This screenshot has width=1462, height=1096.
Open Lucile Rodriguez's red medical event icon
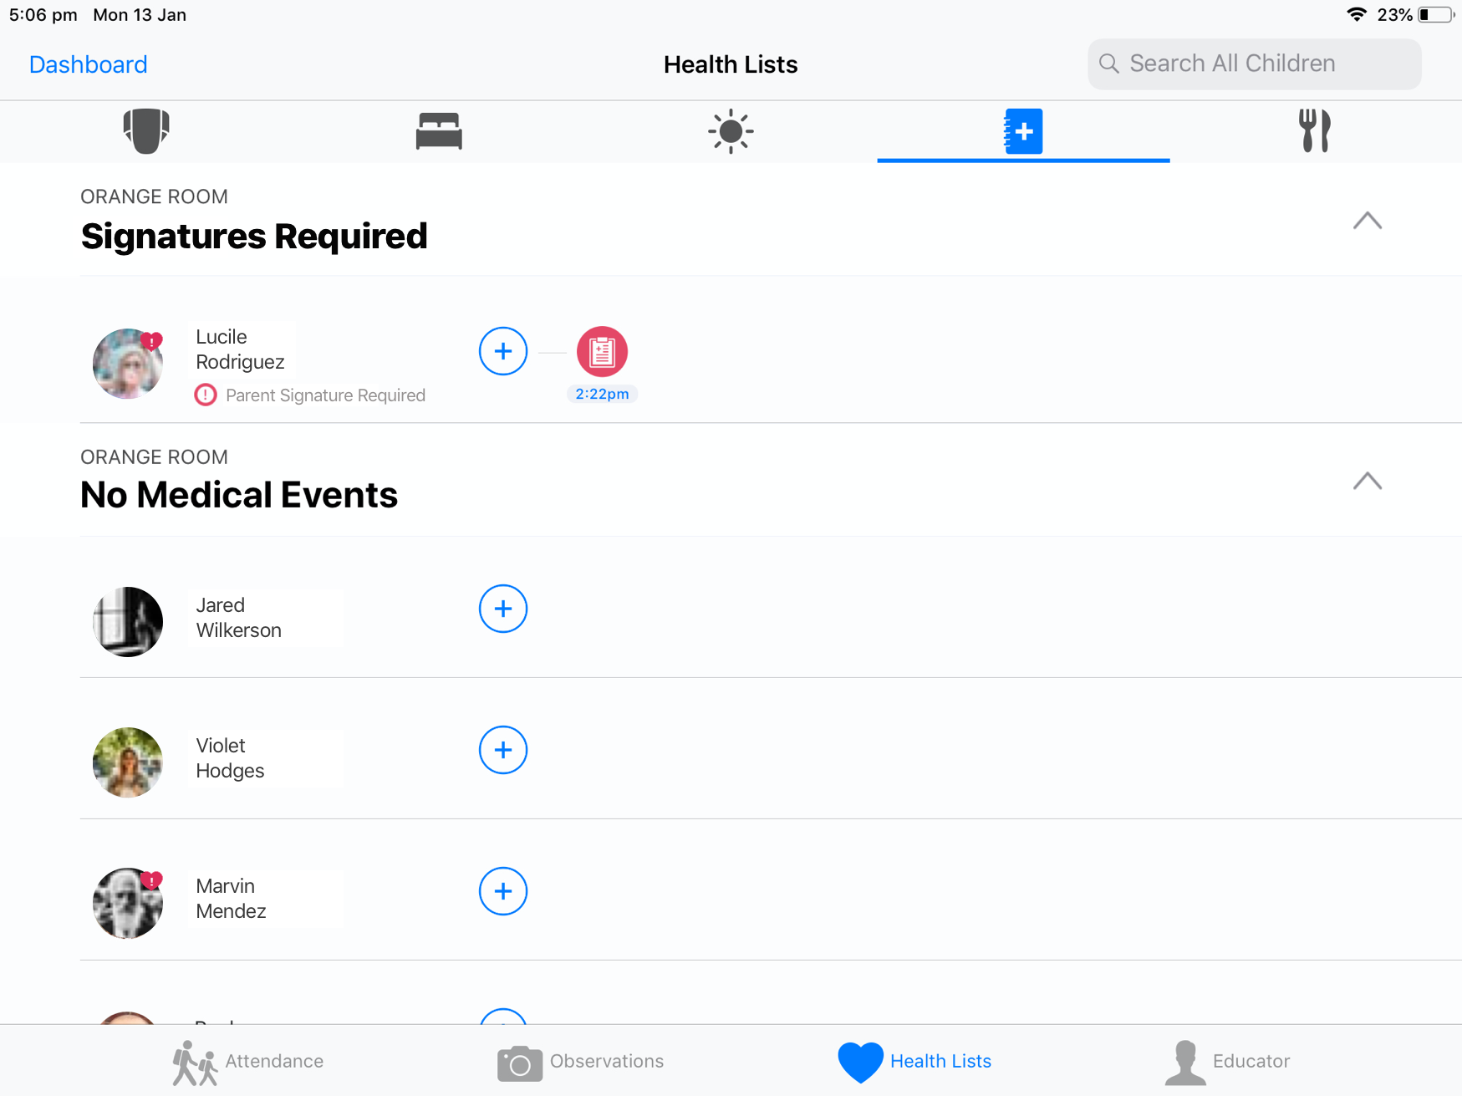click(x=602, y=352)
